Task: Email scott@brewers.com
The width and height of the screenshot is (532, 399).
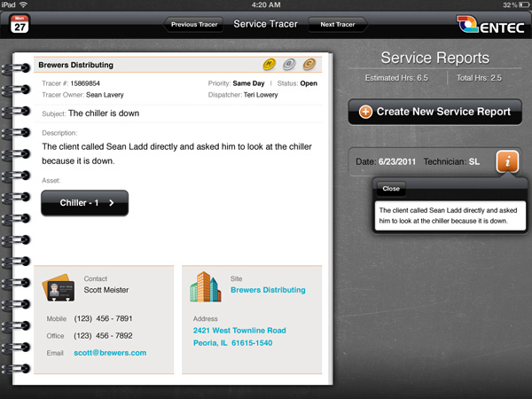Action: click(x=110, y=353)
